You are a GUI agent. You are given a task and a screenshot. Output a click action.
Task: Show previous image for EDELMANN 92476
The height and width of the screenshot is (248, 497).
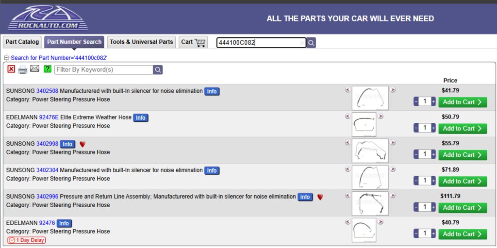click(348, 222)
